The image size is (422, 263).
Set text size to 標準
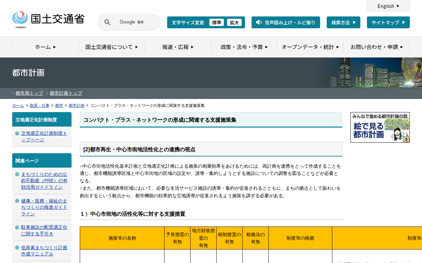(x=217, y=22)
